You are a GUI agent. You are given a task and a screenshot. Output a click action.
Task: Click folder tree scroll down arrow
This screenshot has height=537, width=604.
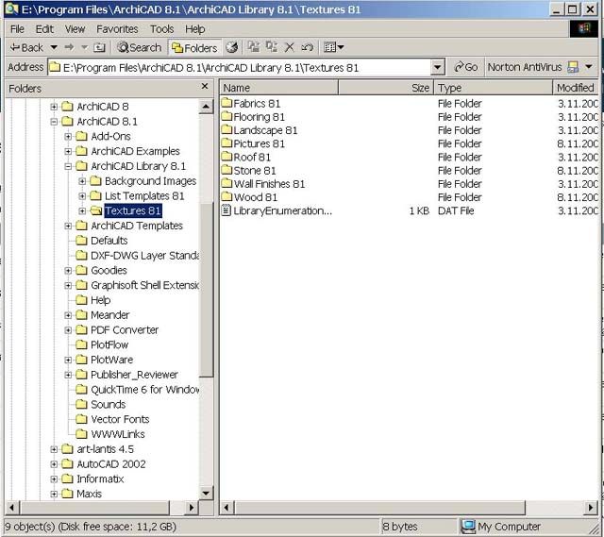[x=206, y=493]
